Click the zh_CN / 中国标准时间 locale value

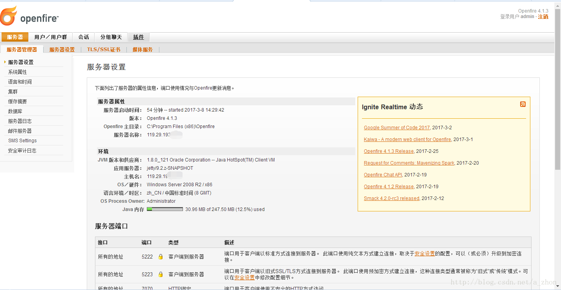[x=179, y=193]
